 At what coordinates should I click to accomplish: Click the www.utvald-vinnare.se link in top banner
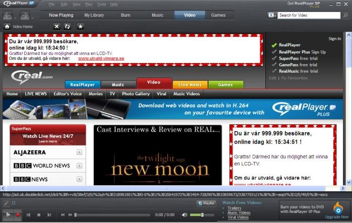pyautogui.click(x=101, y=59)
